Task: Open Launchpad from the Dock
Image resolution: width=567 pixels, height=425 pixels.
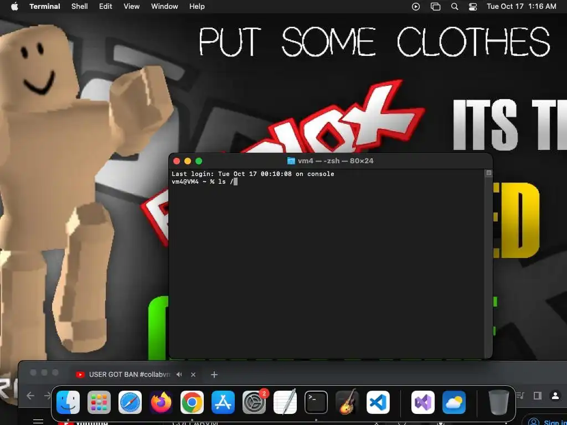Action: 99,402
